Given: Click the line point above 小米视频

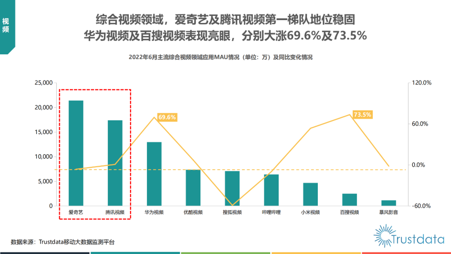Looking at the screenshot, I should point(310,128).
